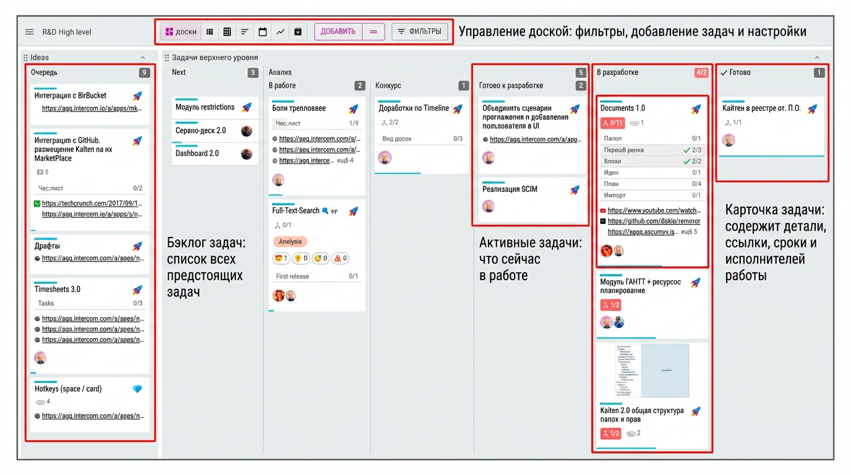
Task: Switch to the table grid view
Action: (x=227, y=32)
